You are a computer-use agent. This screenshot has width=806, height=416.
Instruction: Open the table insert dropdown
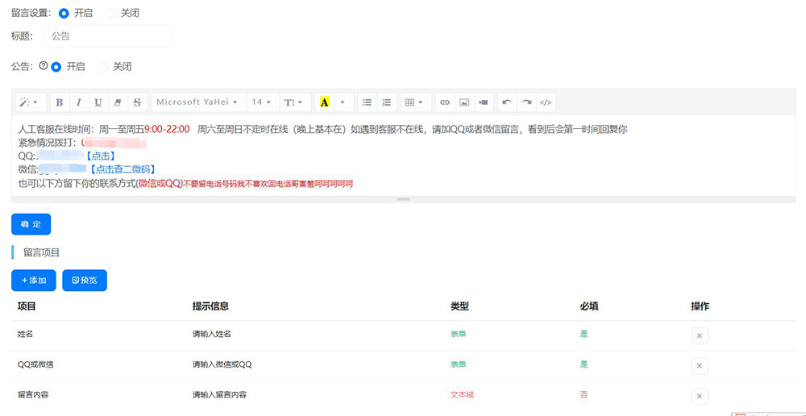point(414,102)
